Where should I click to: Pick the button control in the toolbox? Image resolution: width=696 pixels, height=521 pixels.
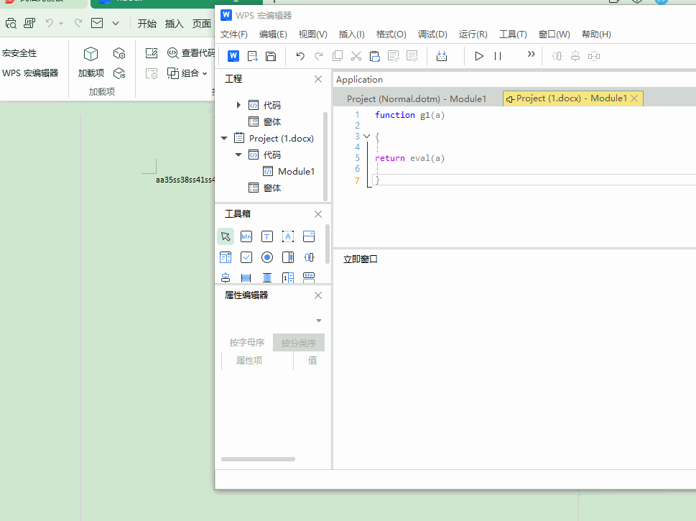point(246,236)
